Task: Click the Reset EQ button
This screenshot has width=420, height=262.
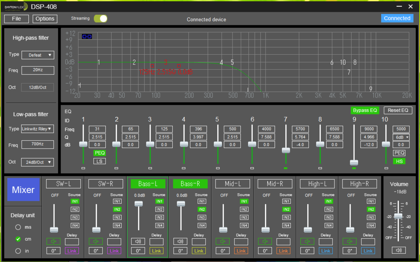Action: (x=398, y=110)
